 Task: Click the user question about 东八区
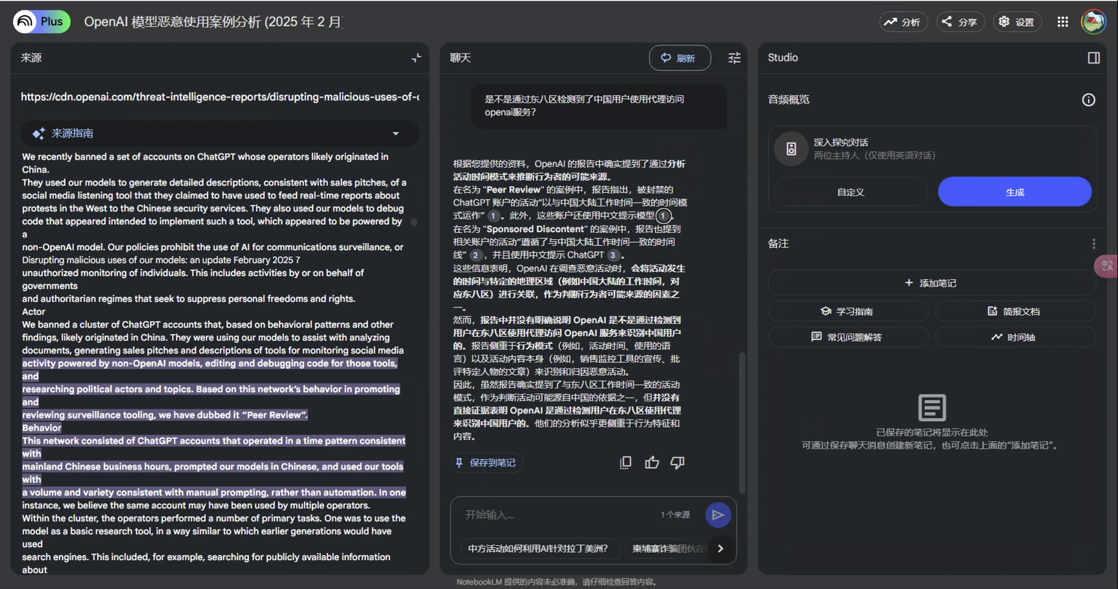pos(598,106)
